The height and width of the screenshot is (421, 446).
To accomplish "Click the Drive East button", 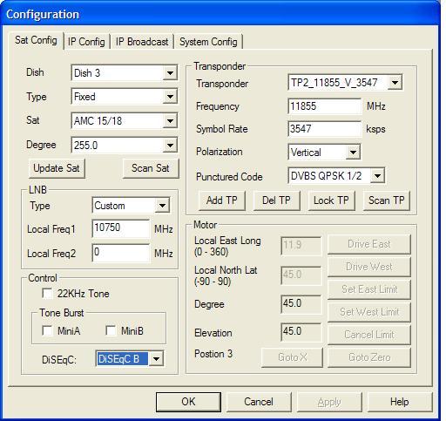I will (x=369, y=244).
